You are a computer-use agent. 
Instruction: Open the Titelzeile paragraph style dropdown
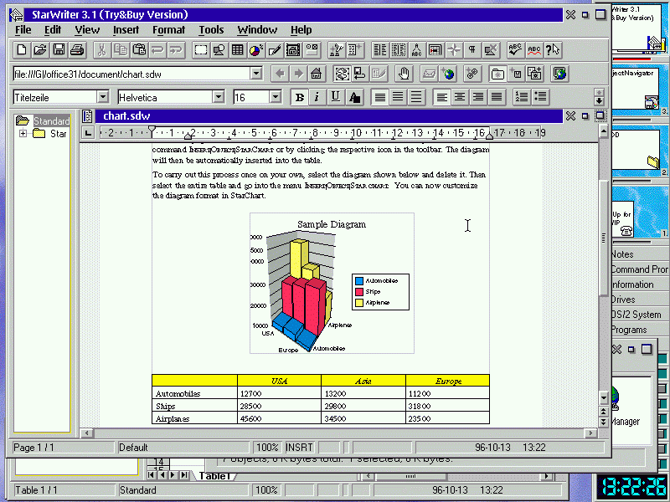point(102,97)
